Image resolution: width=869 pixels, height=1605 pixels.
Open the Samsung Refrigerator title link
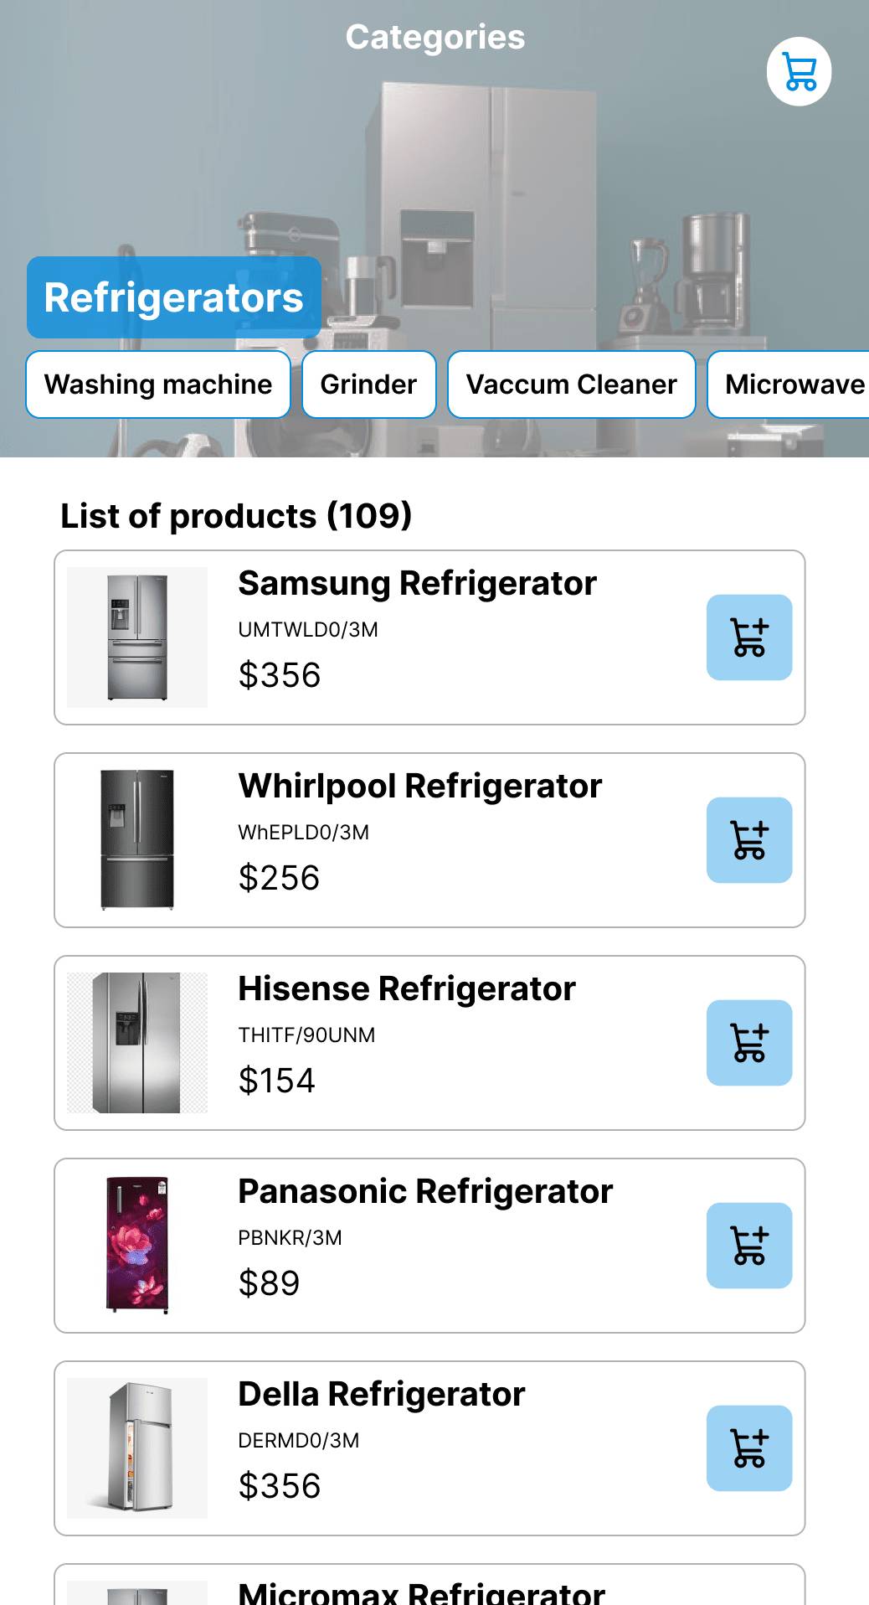pos(417,584)
